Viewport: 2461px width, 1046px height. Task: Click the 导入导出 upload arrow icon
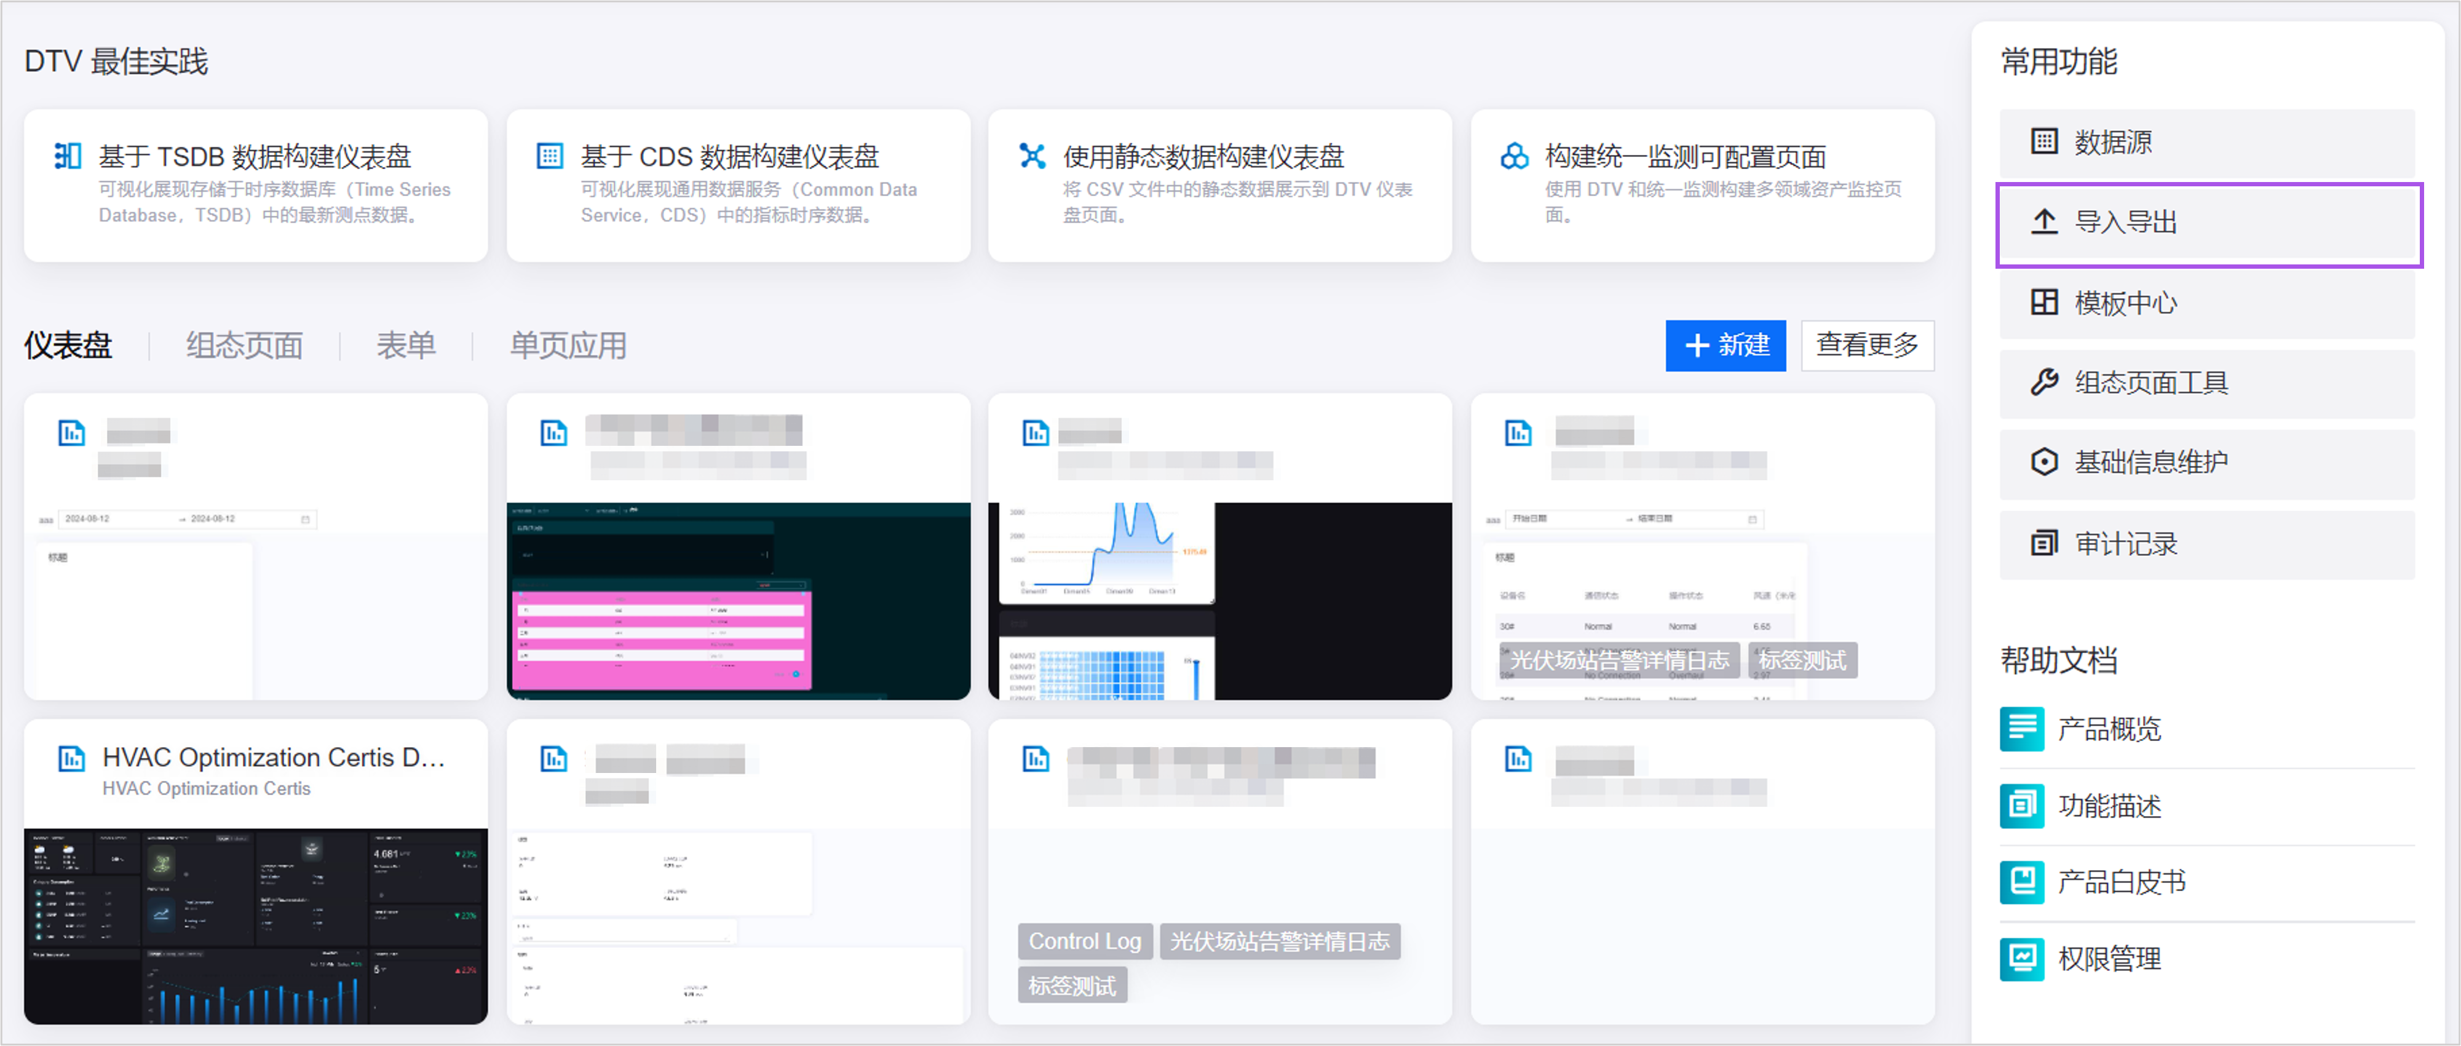tap(2043, 223)
